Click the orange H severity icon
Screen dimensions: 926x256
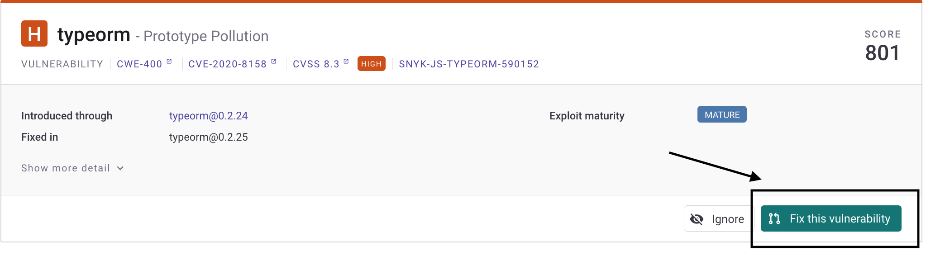[34, 33]
